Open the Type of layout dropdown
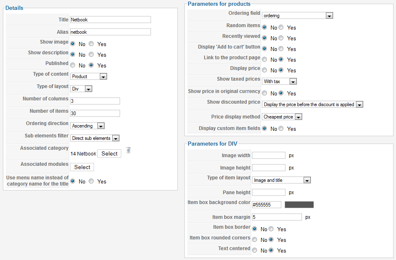The width and height of the screenshot is (396, 260). (81, 89)
